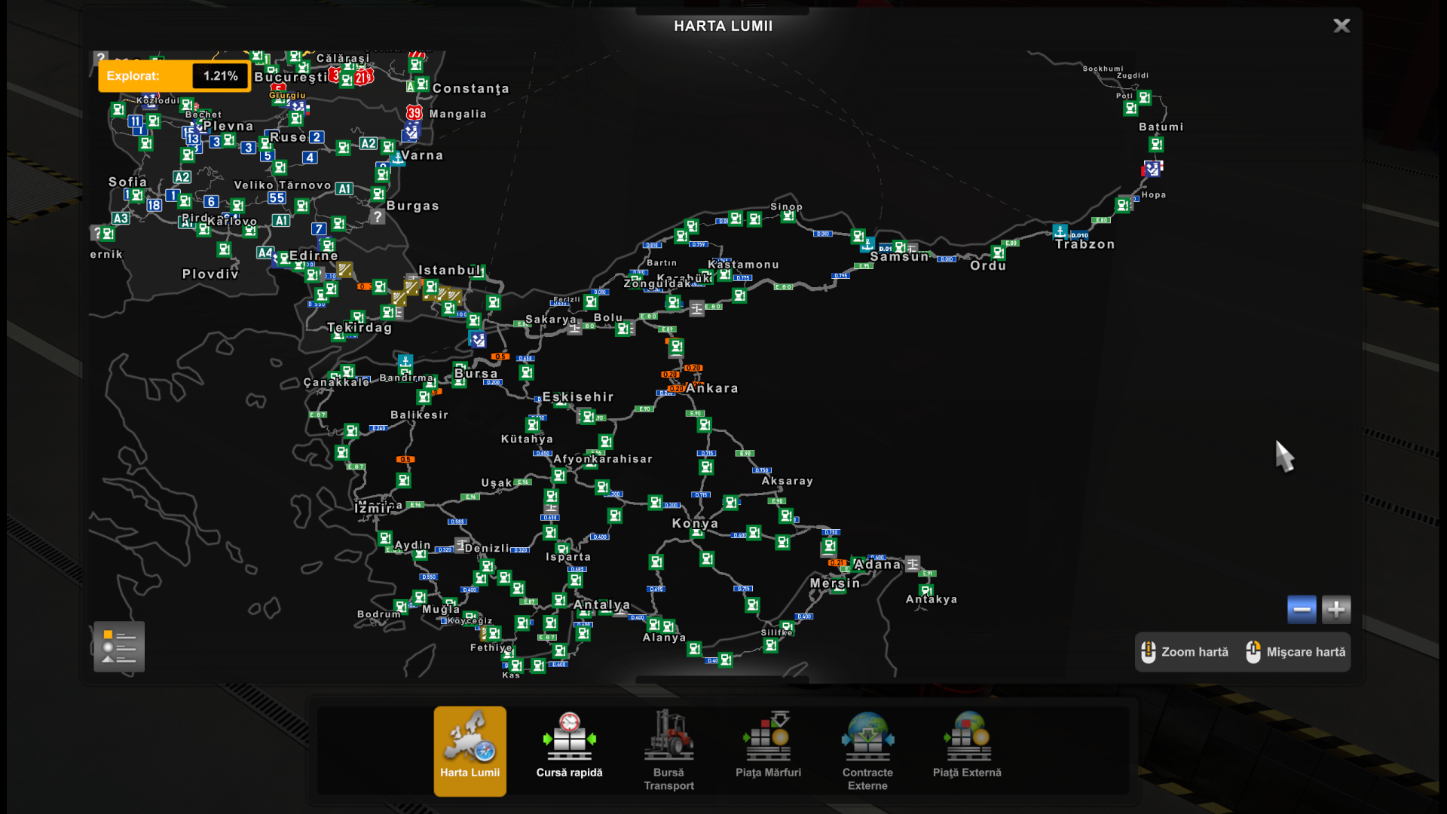Screen dimensions: 1447x814
Task: Select the Istanbul city label
Action: (x=450, y=270)
